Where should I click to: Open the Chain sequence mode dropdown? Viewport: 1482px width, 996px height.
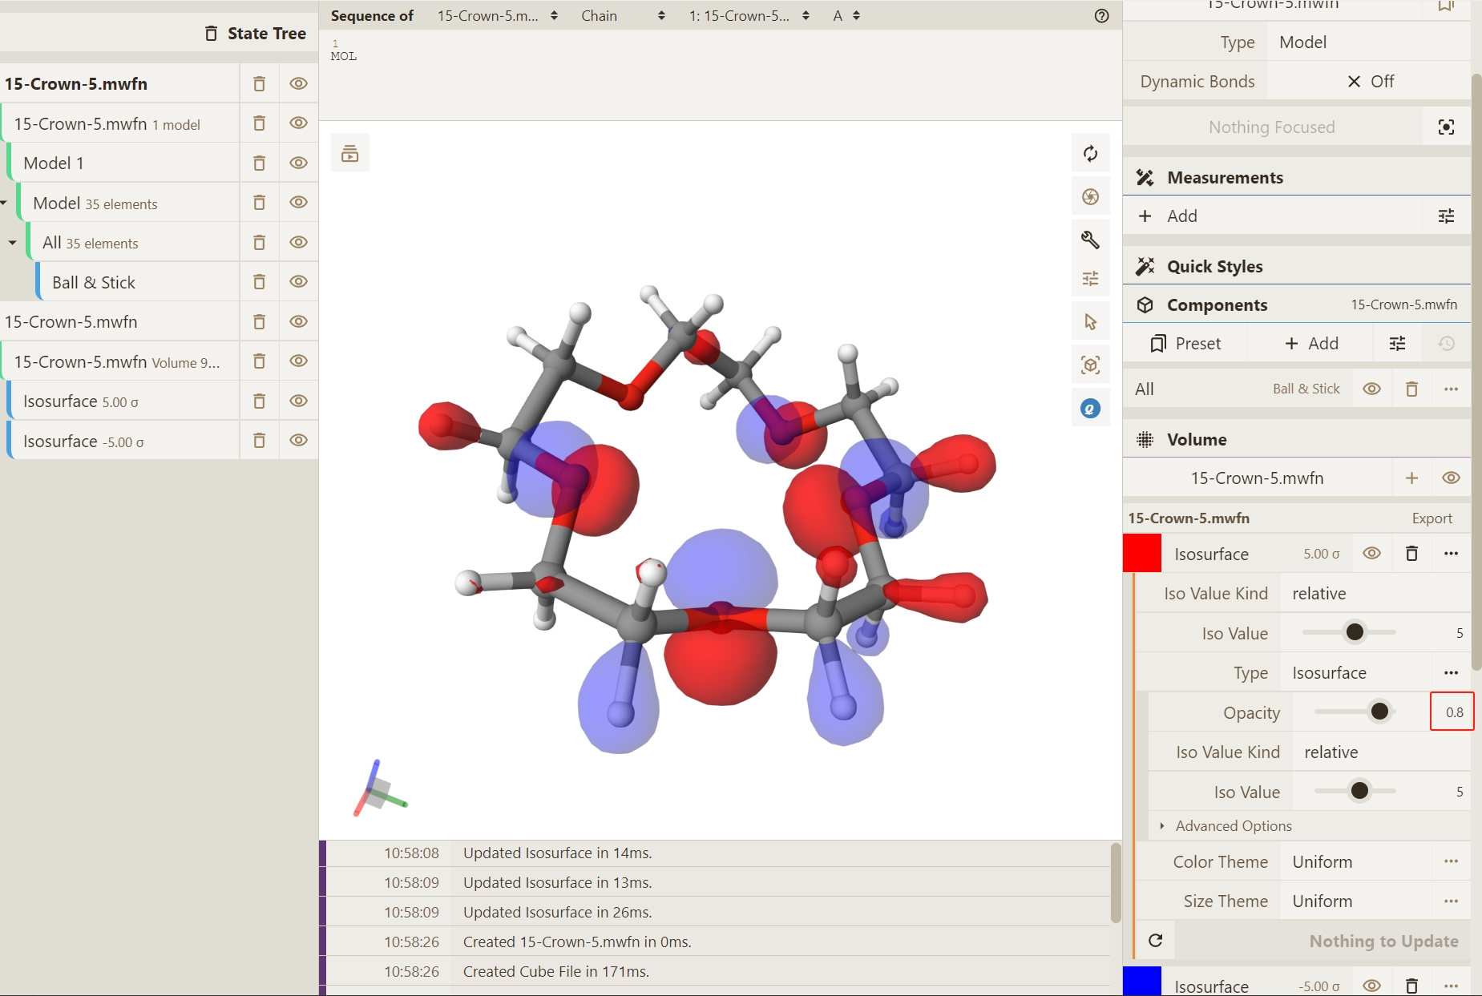(622, 16)
